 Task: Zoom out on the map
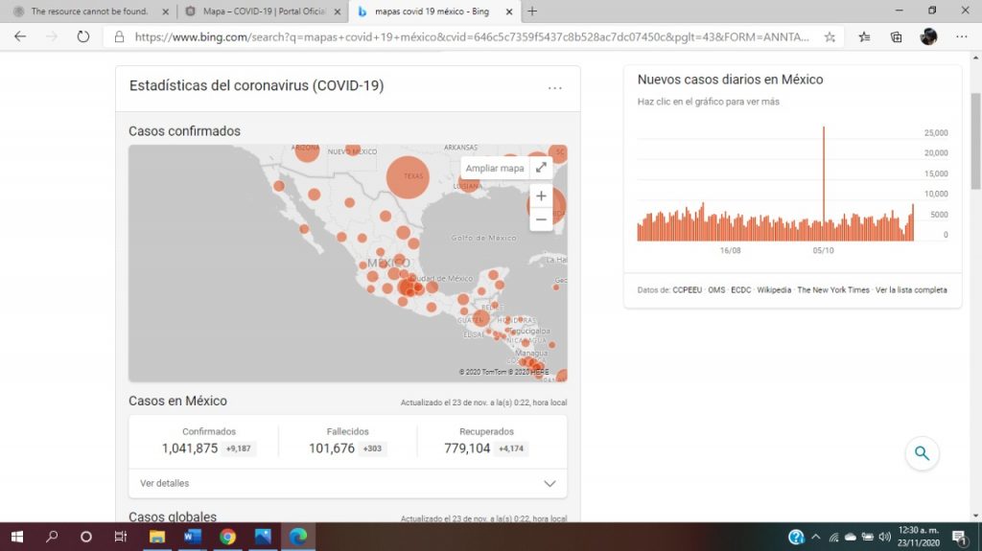click(x=541, y=219)
